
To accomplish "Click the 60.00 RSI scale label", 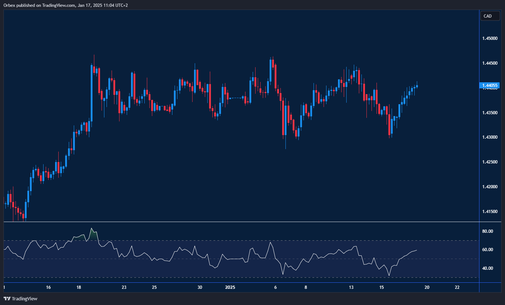I will click(487, 250).
